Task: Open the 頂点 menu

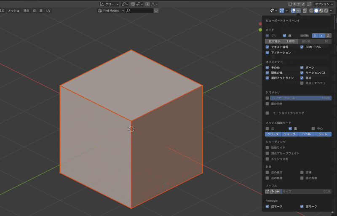Action: [x=26, y=11]
